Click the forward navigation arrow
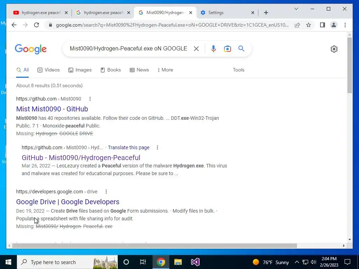Viewport: 359px width, 269px height. (x=25, y=25)
